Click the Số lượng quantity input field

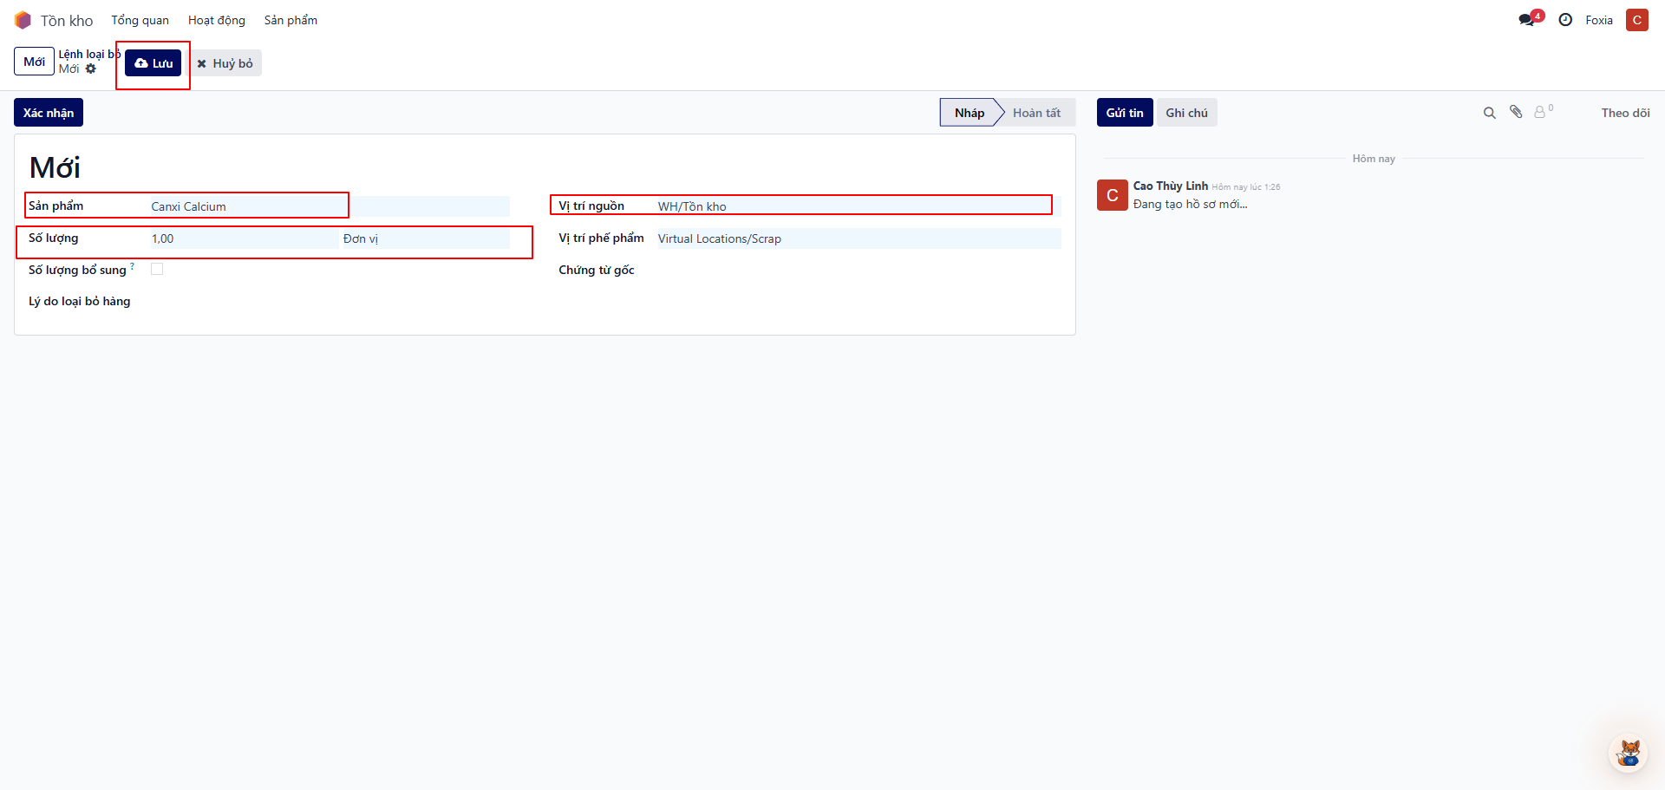point(243,238)
